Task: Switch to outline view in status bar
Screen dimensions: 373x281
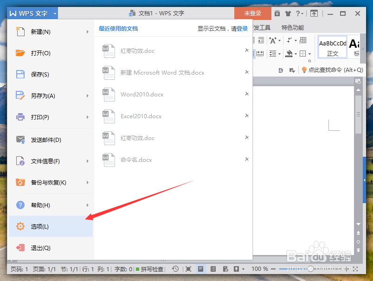Action: (x=213, y=269)
